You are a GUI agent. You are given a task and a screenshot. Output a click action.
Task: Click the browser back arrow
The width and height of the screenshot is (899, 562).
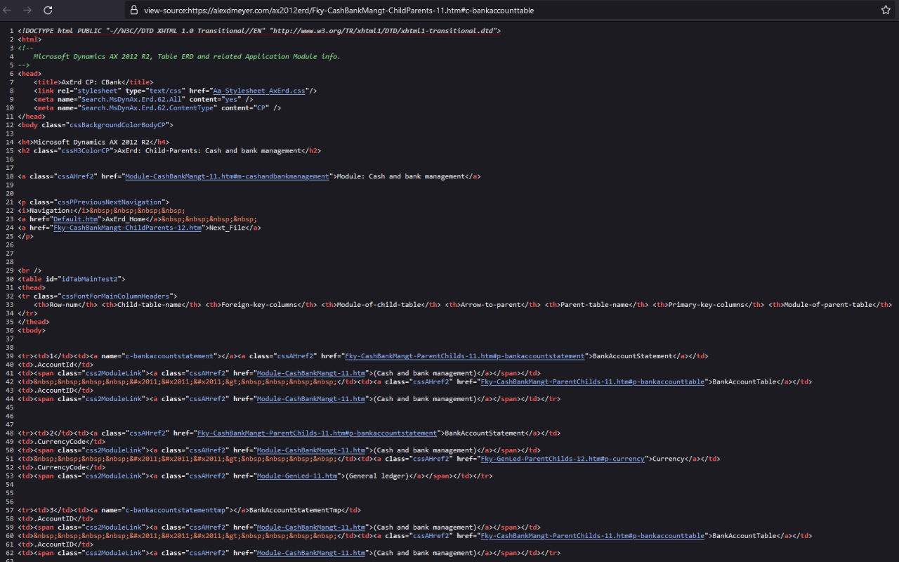9,11
